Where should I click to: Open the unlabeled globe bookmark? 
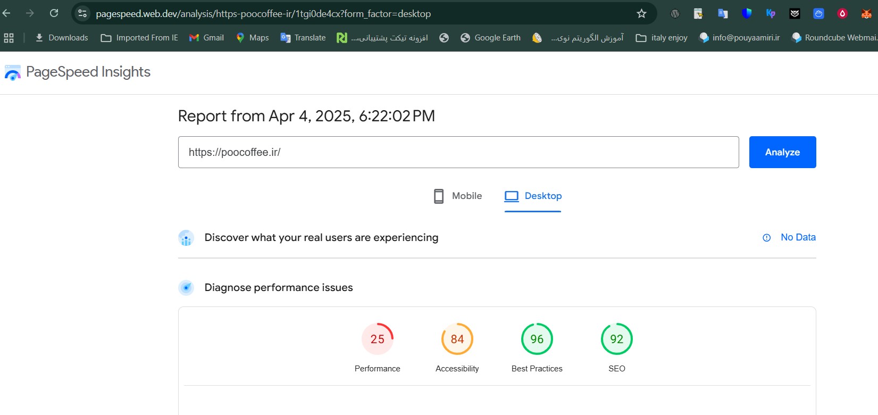(x=444, y=38)
